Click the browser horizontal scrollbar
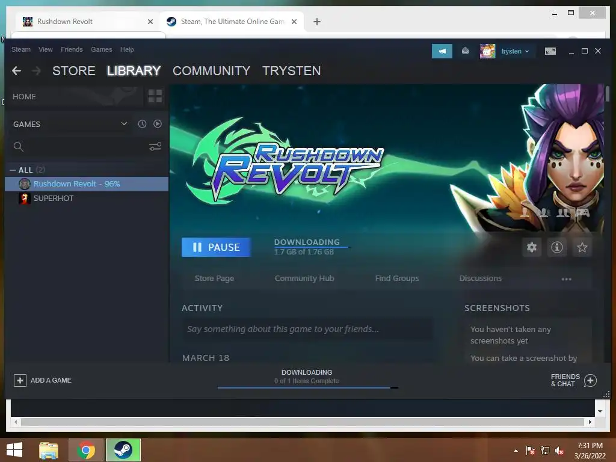This screenshot has width=616, height=462. point(303,422)
